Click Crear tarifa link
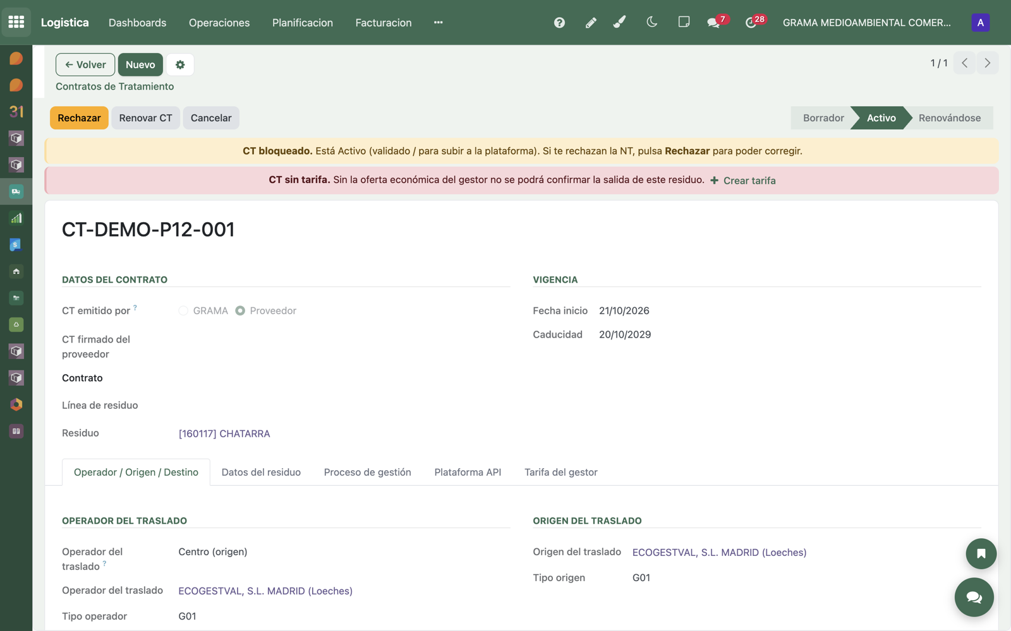1011x631 pixels. [743, 180]
